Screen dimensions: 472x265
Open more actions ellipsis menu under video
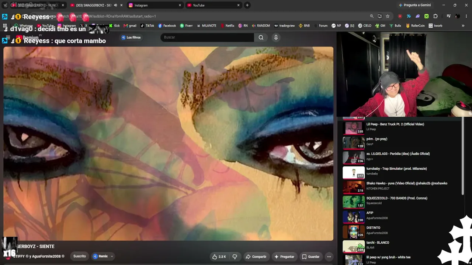[x=329, y=257]
